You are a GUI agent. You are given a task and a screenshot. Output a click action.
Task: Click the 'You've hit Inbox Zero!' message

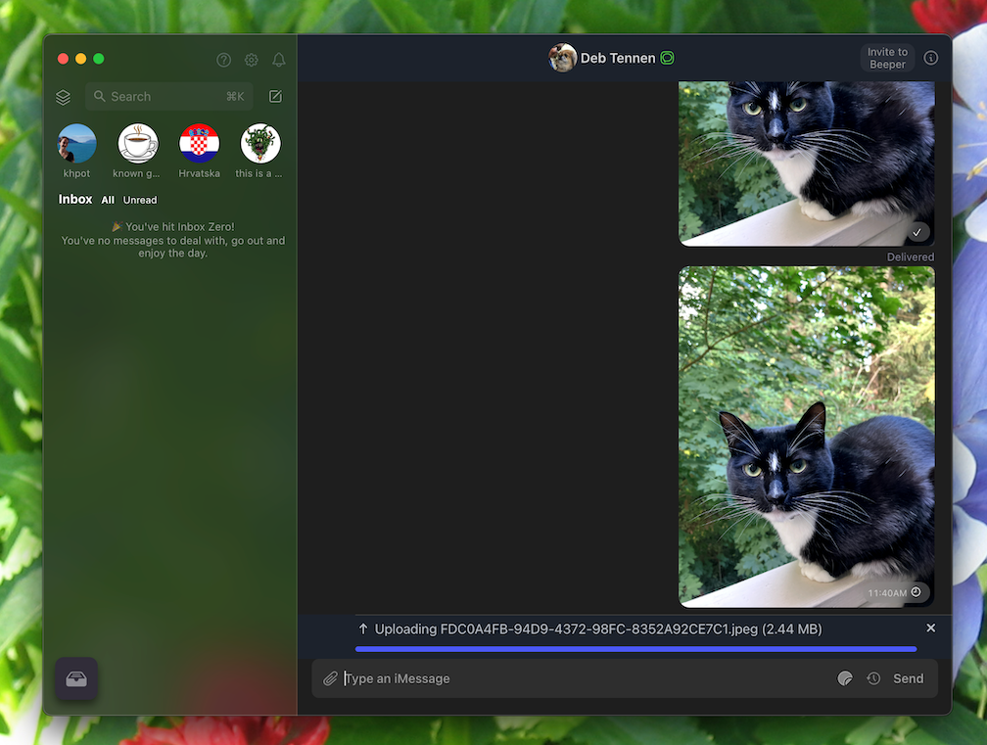(x=173, y=226)
